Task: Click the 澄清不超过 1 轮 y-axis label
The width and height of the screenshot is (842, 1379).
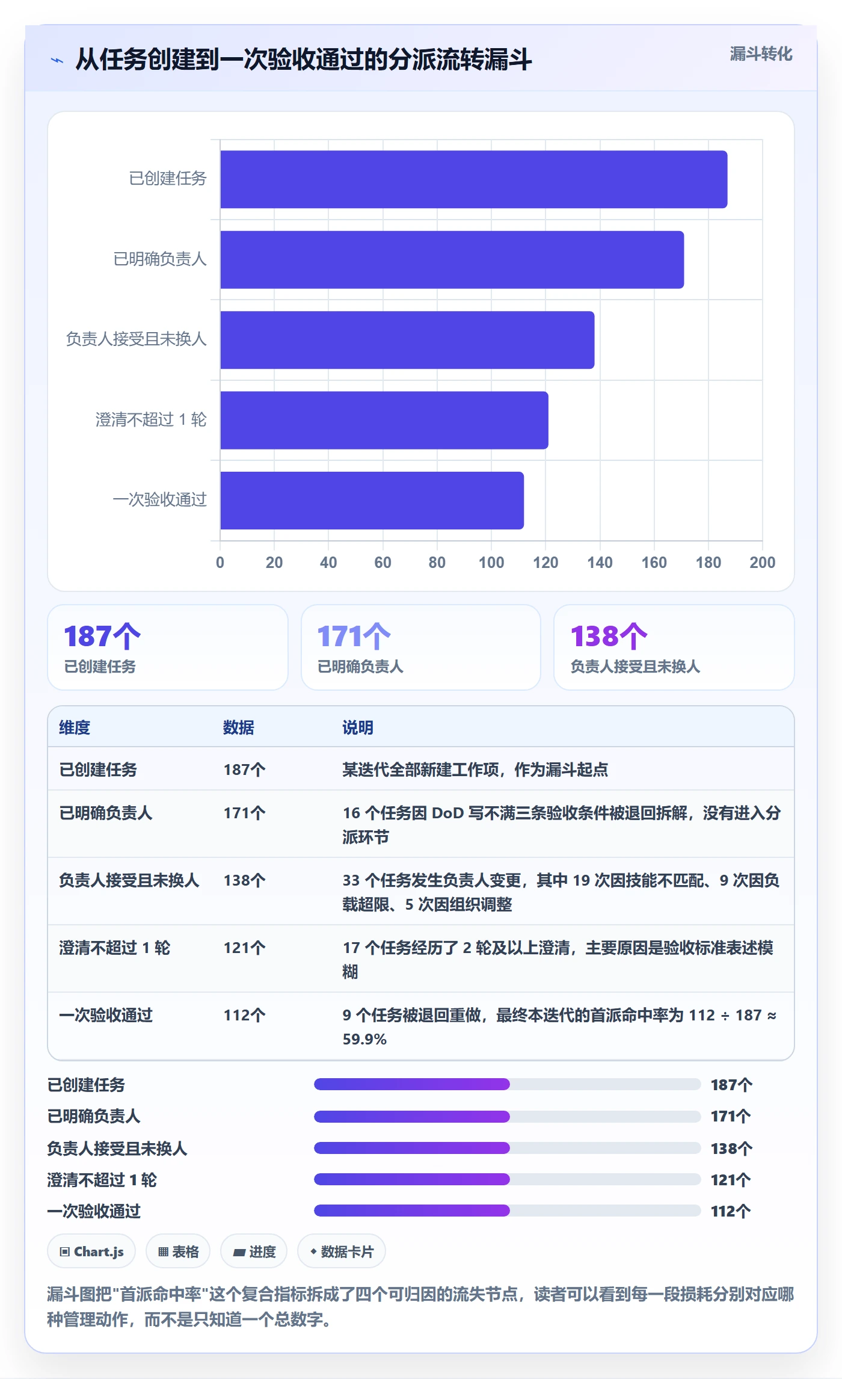Action: tap(151, 420)
